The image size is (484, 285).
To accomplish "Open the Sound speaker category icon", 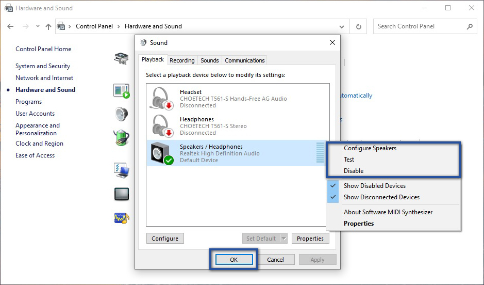I will (x=121, y=114).
